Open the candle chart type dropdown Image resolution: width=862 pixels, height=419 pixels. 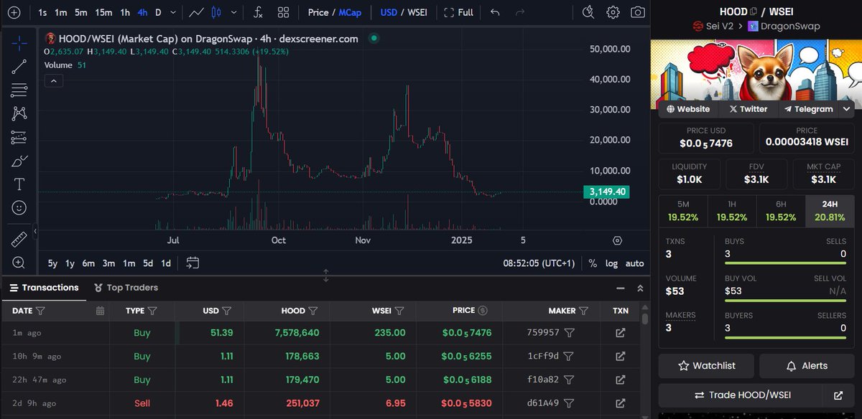click(233, 12)
